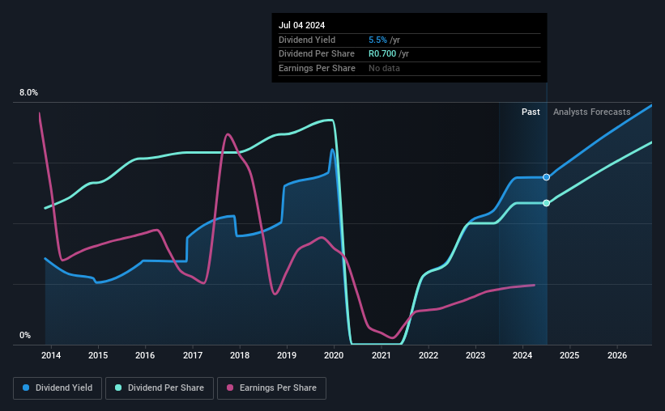Click the 2019 x-axis label

(x=287, y=355)
